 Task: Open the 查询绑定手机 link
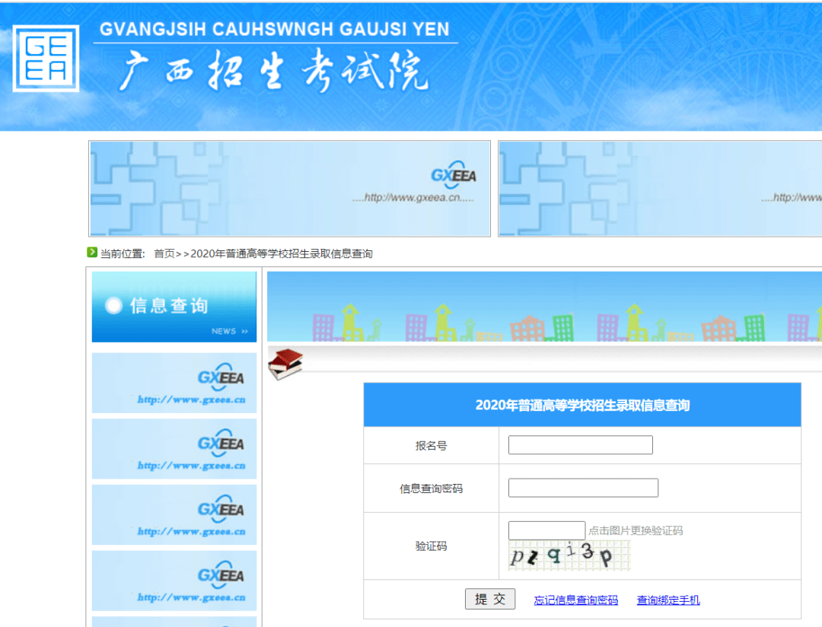point(668,600)
